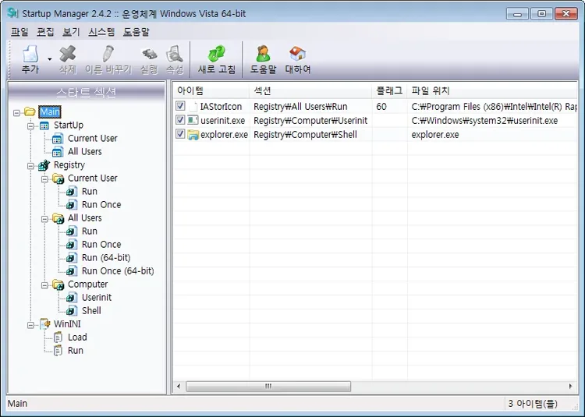The height and width of the screenshot is (417, 585).
Task: Click Run icon under Registry Current User
Action: 72,192
